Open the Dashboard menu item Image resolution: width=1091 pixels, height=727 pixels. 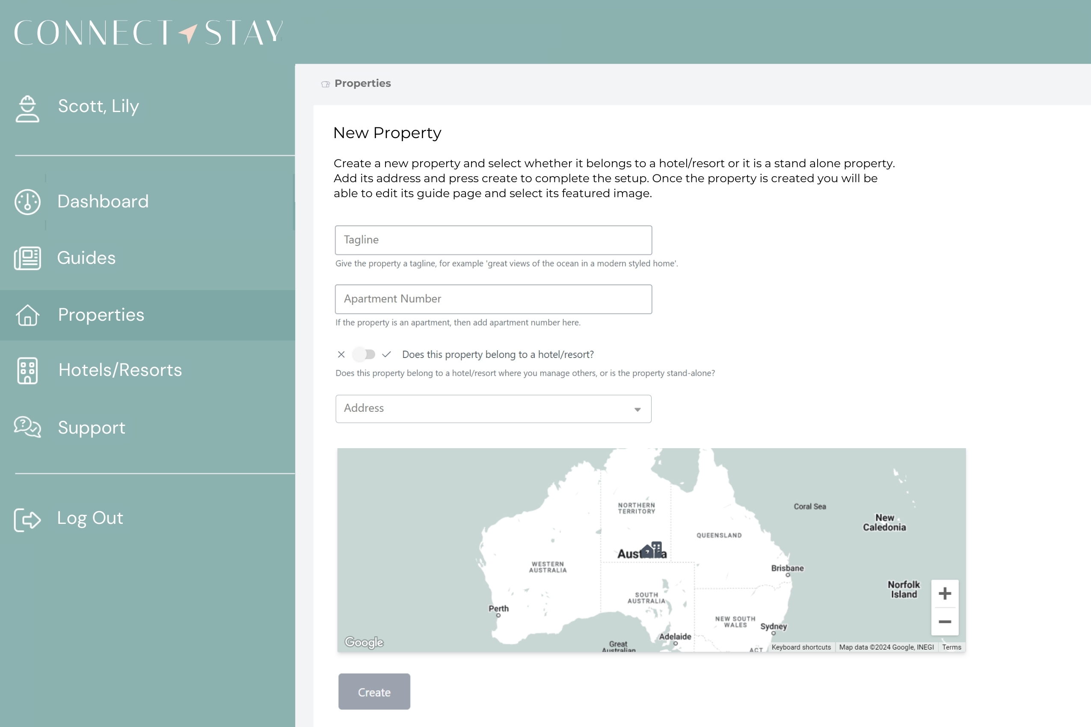coord(103,201)
